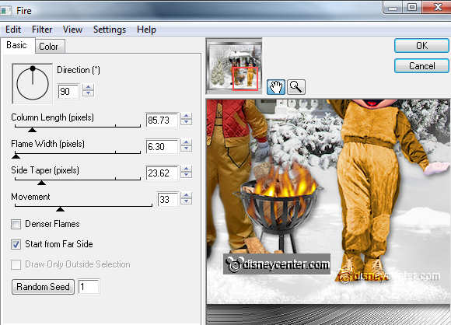Click the Movement value field
Screen dimensions: 451x325
tap(168, 200)
